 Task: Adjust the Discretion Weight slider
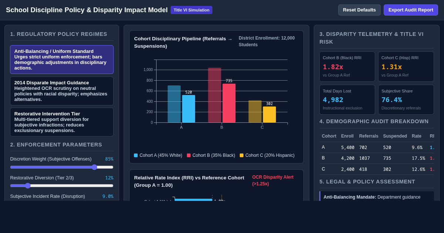point(62,167)
